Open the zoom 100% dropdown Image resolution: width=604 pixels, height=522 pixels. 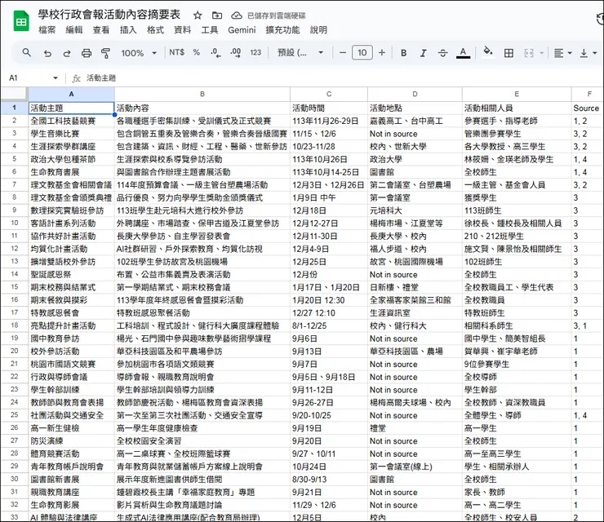point(139,53)
